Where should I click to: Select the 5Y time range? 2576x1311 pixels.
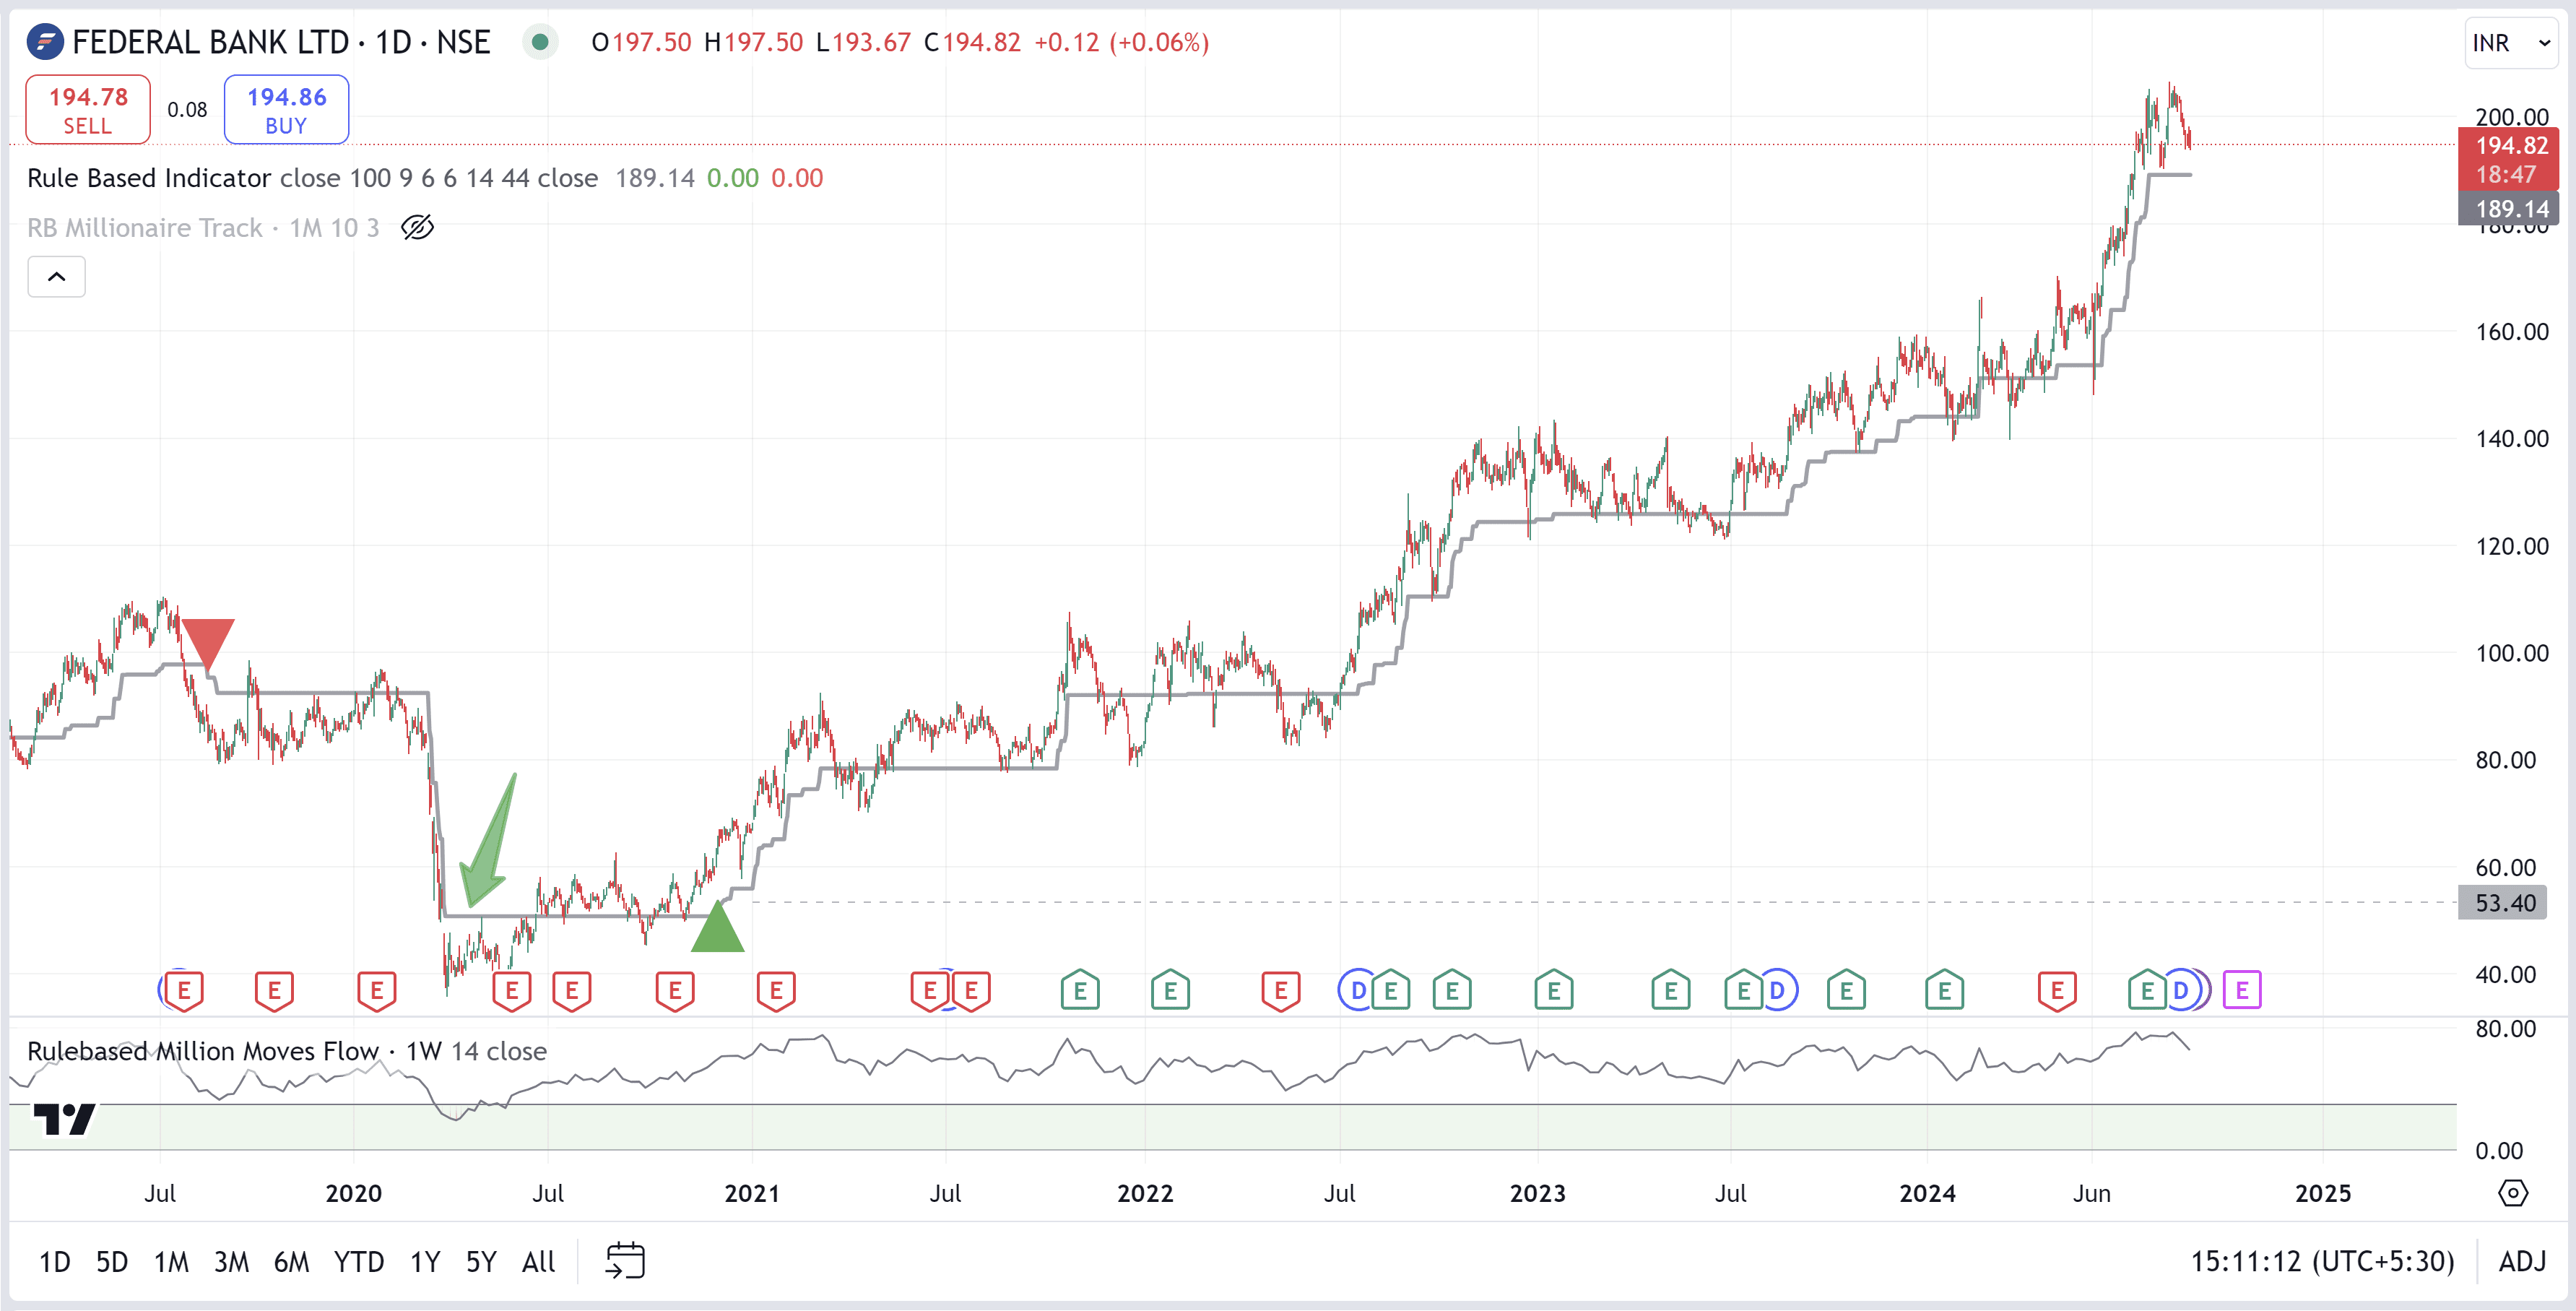(x=481, y=1262)
